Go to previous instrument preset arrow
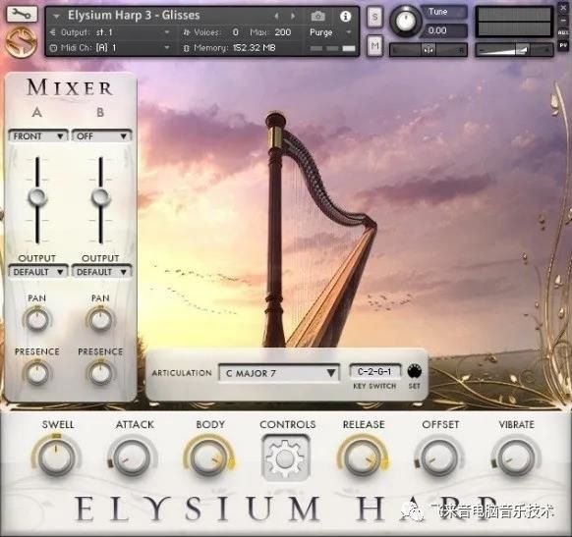 click(276, 16)
